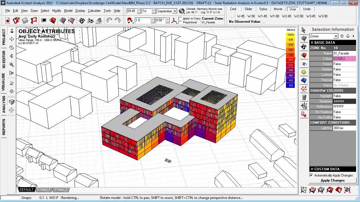The width and height of the screenshot is (360, 202).
Task: Enable the Apply to Copy checkbox
Action: 180,19
